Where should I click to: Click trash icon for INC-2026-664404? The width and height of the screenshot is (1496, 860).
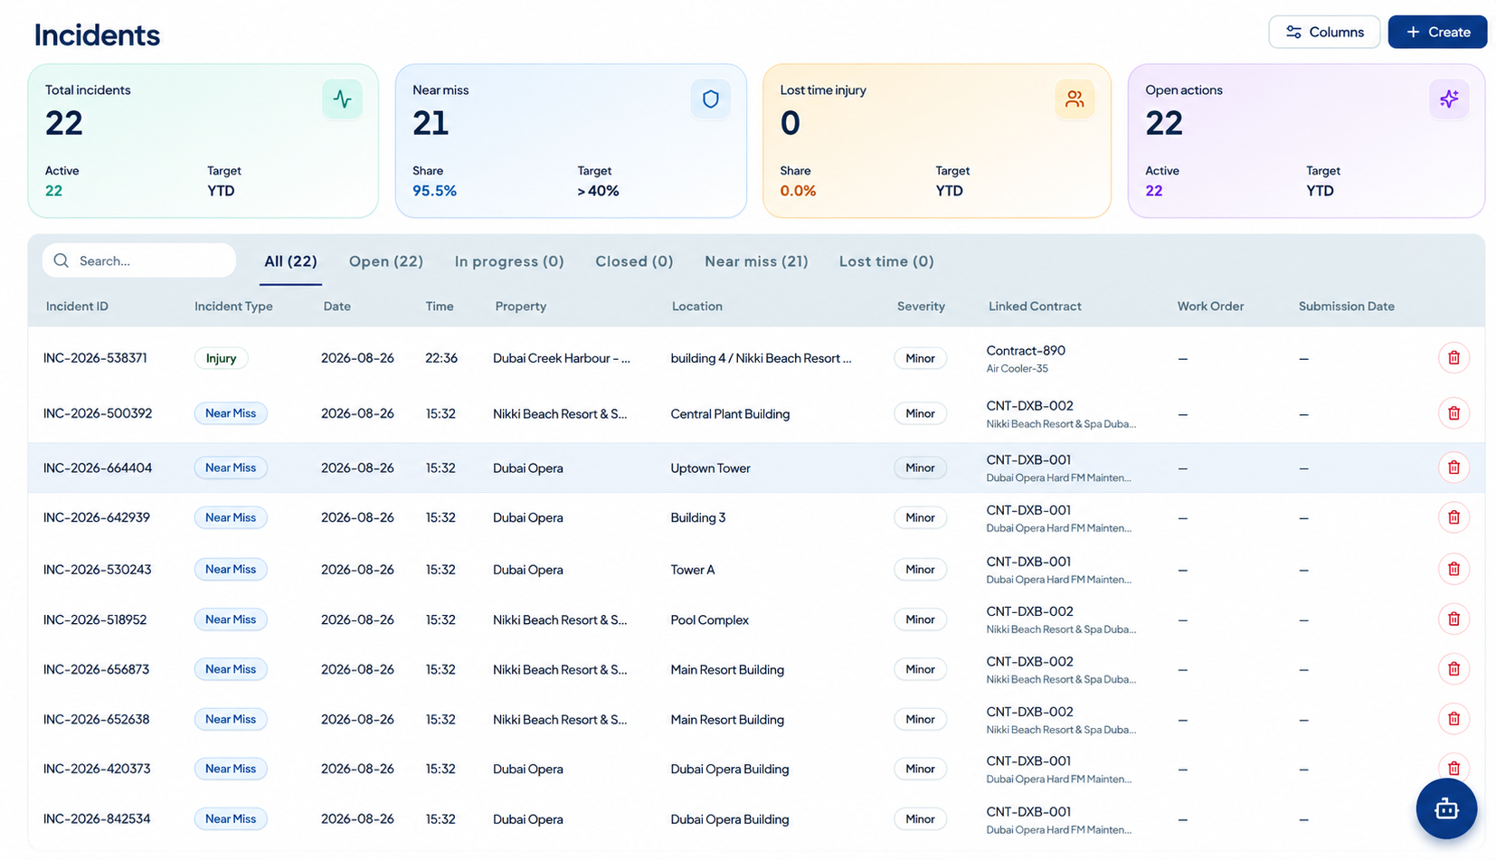[1453, 468]
